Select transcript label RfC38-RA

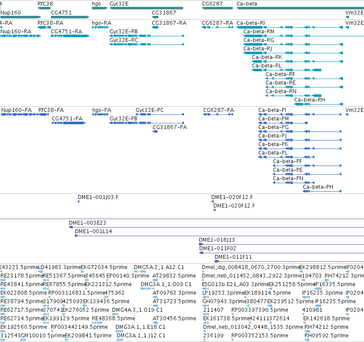pyautogui.click(x=50, y=23)
